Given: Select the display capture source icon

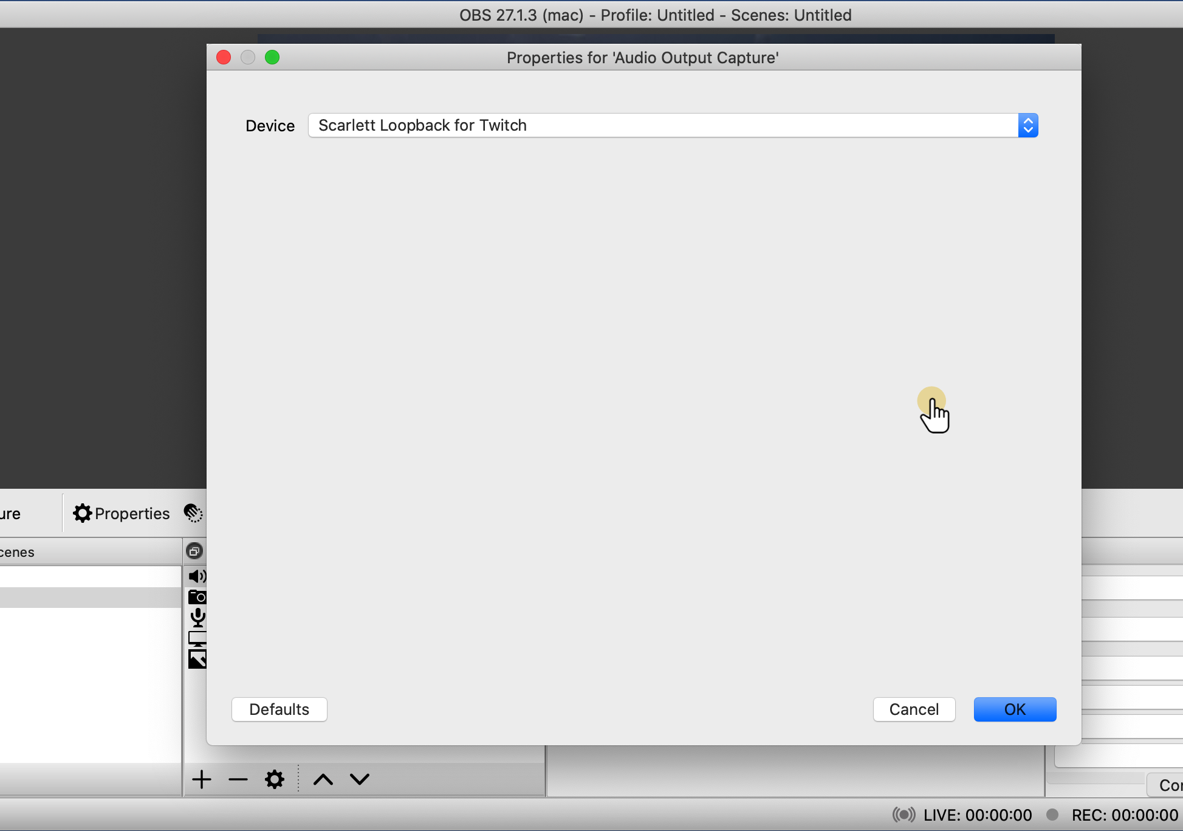Looking at the screenshot, I should pyautogui.click(x=196, y=638).
